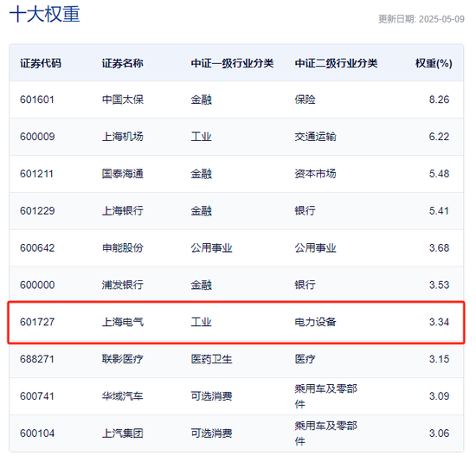Image resolution: width=476 pixels, height=462 pixels.
Task: Select security code 600642
Action: (x=37, y=248)
